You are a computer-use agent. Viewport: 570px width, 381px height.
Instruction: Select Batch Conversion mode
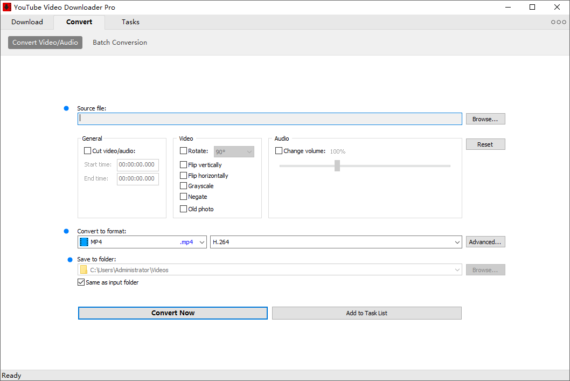120,42
